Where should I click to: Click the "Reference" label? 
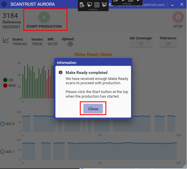(x=12, y=22)
